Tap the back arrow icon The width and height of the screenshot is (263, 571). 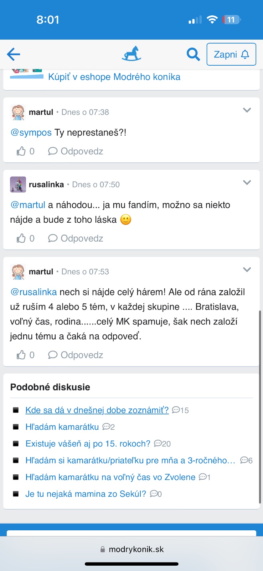(14, 54)
